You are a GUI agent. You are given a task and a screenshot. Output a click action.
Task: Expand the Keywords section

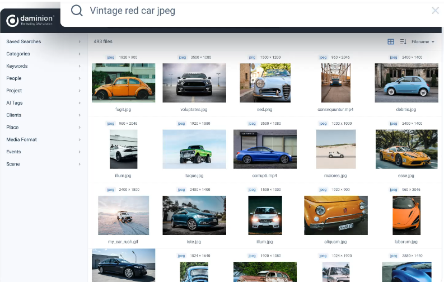pyautogui.click(x=42, y=66)
